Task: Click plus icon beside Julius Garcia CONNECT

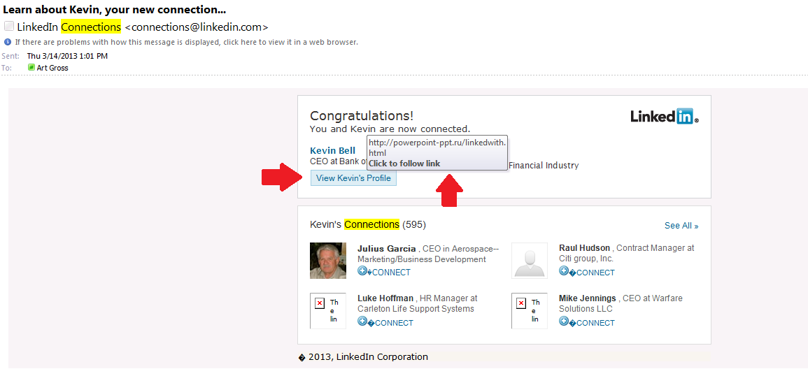Action: coord(362,271)
